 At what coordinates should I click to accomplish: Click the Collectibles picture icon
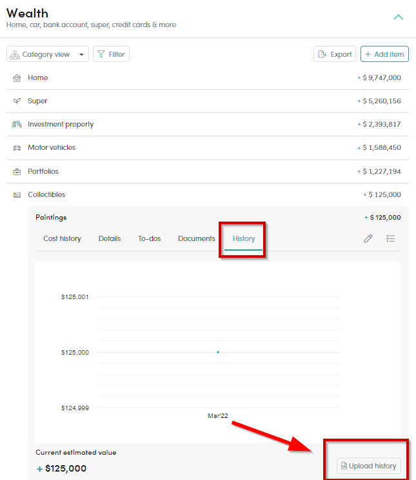coord(17,195)
